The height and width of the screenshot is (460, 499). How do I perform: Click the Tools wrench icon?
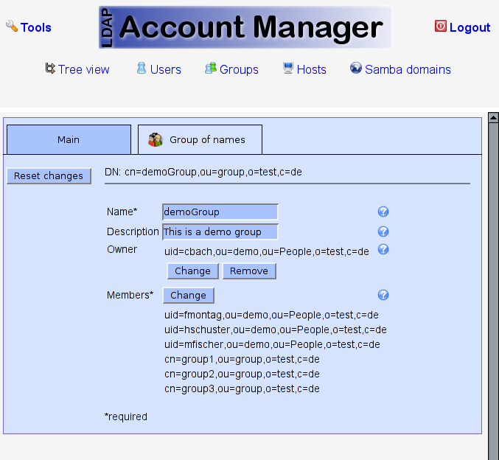tap(11, 27)
